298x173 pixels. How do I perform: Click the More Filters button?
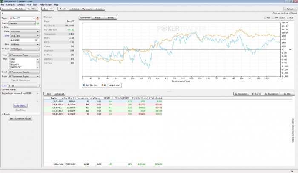click(x=20, y=105)
